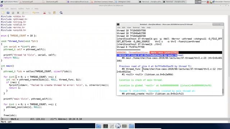The height and width of the screenshot is (129, 230).
Task: Click the terminal window vertical scrollbar thumb
Action: pos(223,91)
